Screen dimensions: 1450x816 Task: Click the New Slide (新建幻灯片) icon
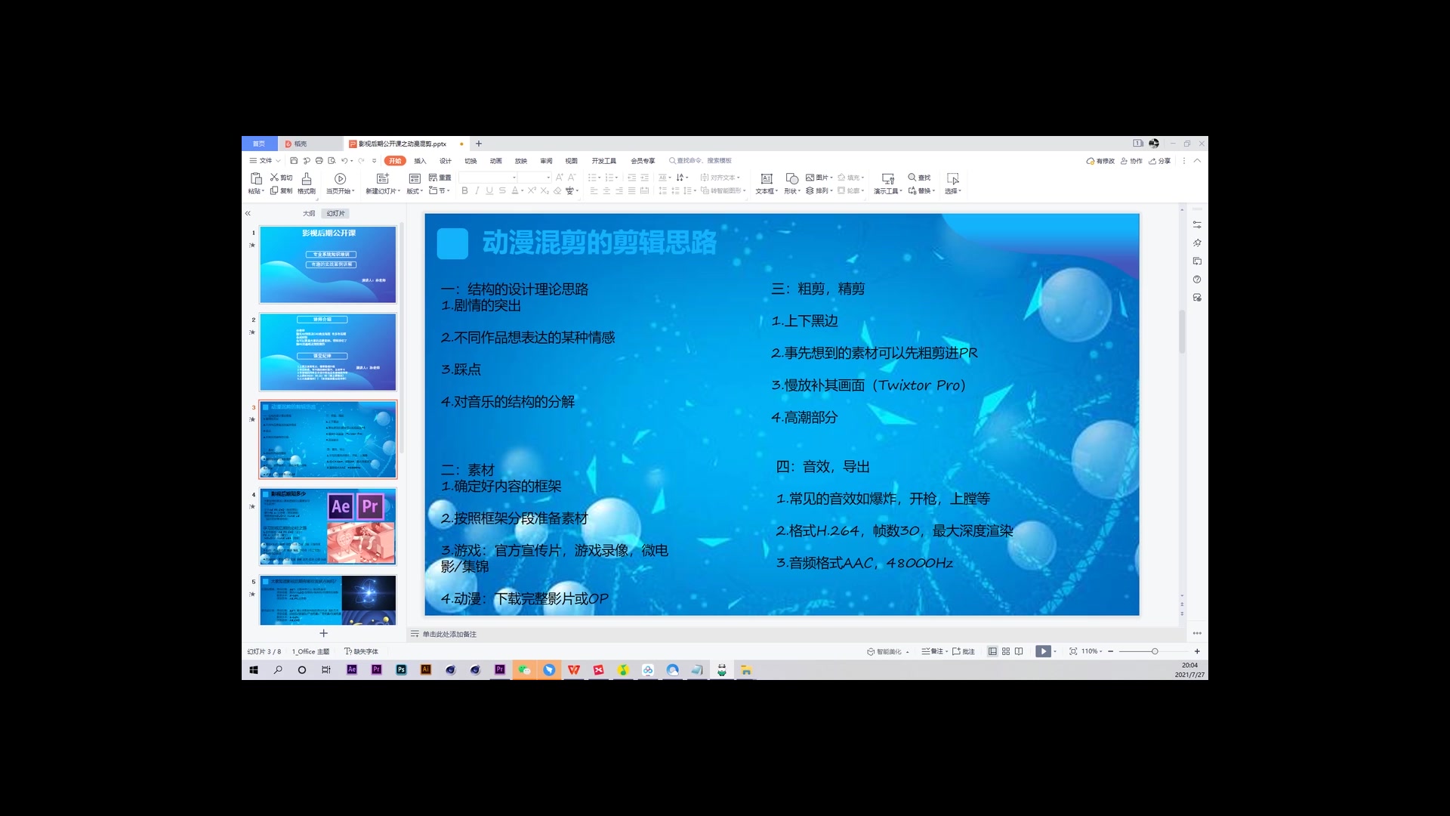tap(383, 178)
